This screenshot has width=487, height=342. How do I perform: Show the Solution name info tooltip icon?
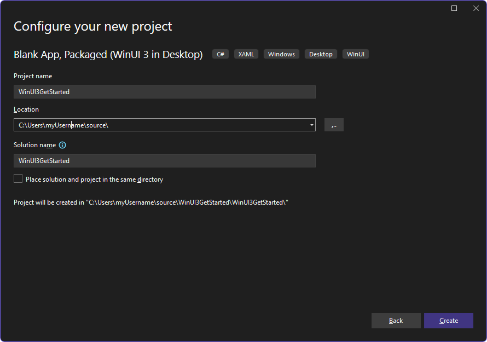(61, 145)
